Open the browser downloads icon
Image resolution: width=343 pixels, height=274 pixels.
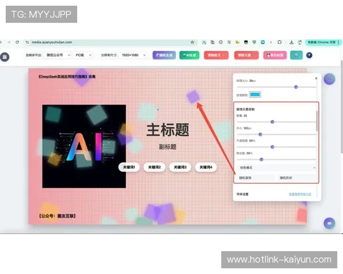click(292, 42)
